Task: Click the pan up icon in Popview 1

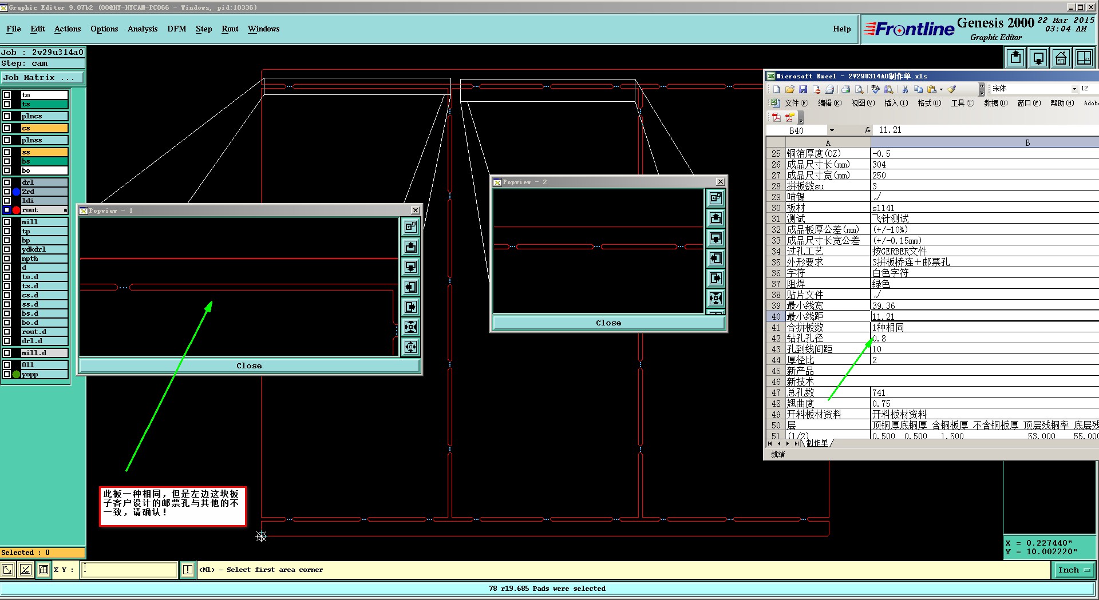Action: [410, 247]
